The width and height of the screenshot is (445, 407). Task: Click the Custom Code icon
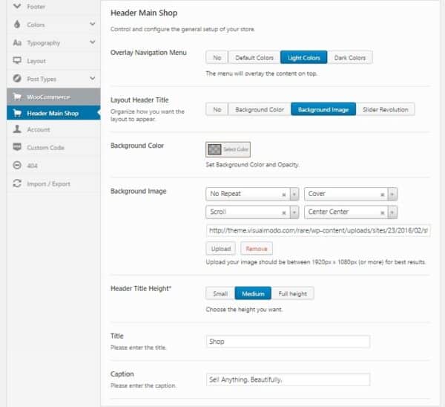coord(17,147)
